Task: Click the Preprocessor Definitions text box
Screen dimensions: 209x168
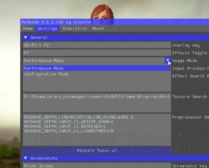Action: pyautogui.click(x=97, y=130)
